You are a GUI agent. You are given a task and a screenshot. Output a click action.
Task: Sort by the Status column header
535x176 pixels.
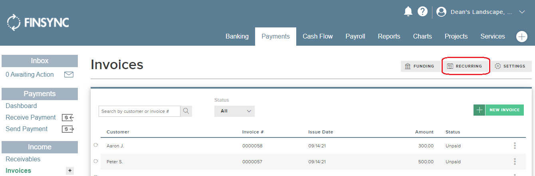pos(453,132)
